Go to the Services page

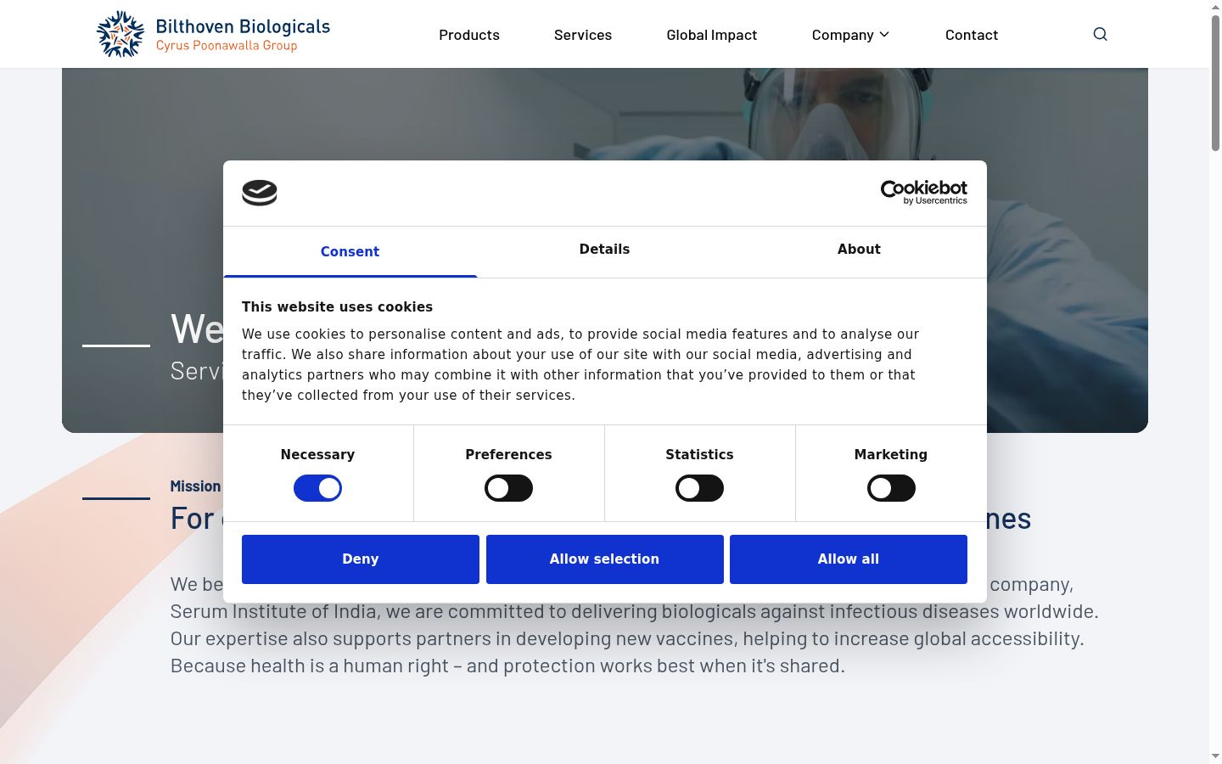click(583, 35)
